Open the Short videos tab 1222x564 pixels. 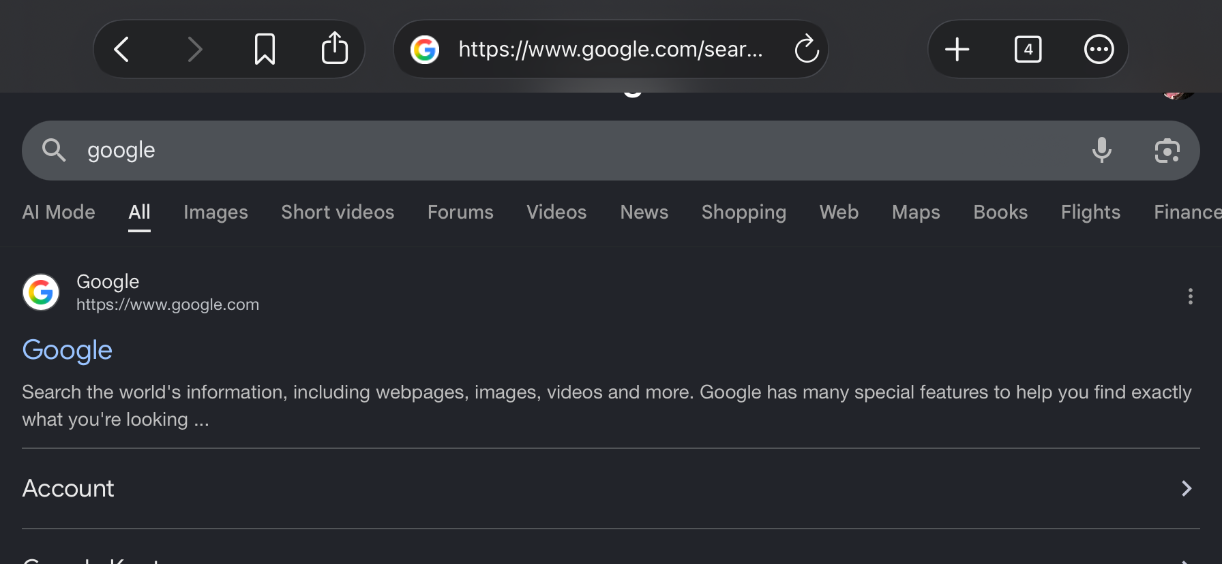coord(338,213)
